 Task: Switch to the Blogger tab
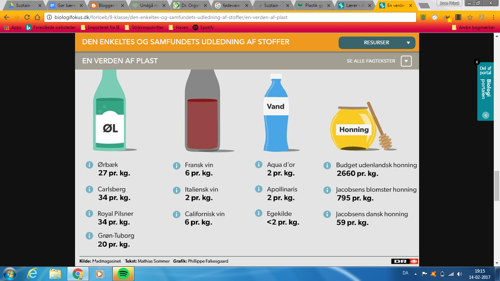(107, 5)
